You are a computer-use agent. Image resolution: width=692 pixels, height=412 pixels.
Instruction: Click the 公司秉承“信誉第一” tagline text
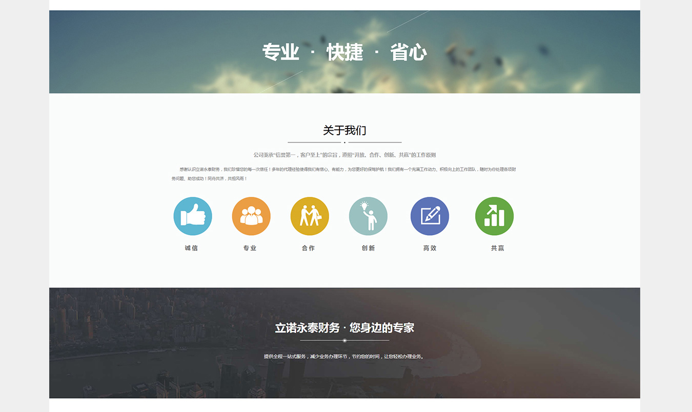point(344,155)
